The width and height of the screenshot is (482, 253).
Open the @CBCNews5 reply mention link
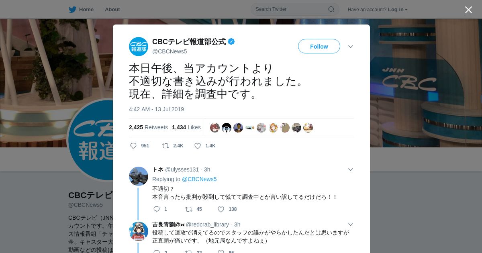click(199, 179)
